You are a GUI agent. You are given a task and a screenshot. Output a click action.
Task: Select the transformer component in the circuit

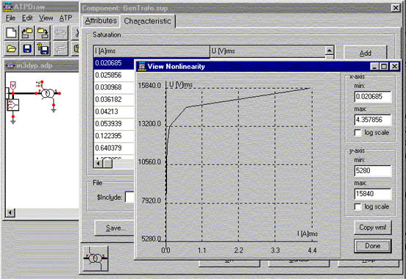click(48, 93)
